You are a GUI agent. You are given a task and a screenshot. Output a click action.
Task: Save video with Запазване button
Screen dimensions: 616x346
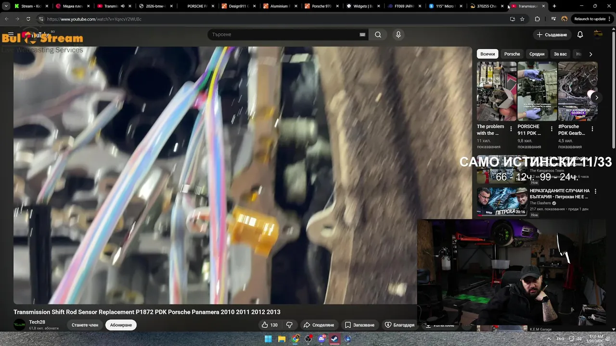click(x=359, y=325)
